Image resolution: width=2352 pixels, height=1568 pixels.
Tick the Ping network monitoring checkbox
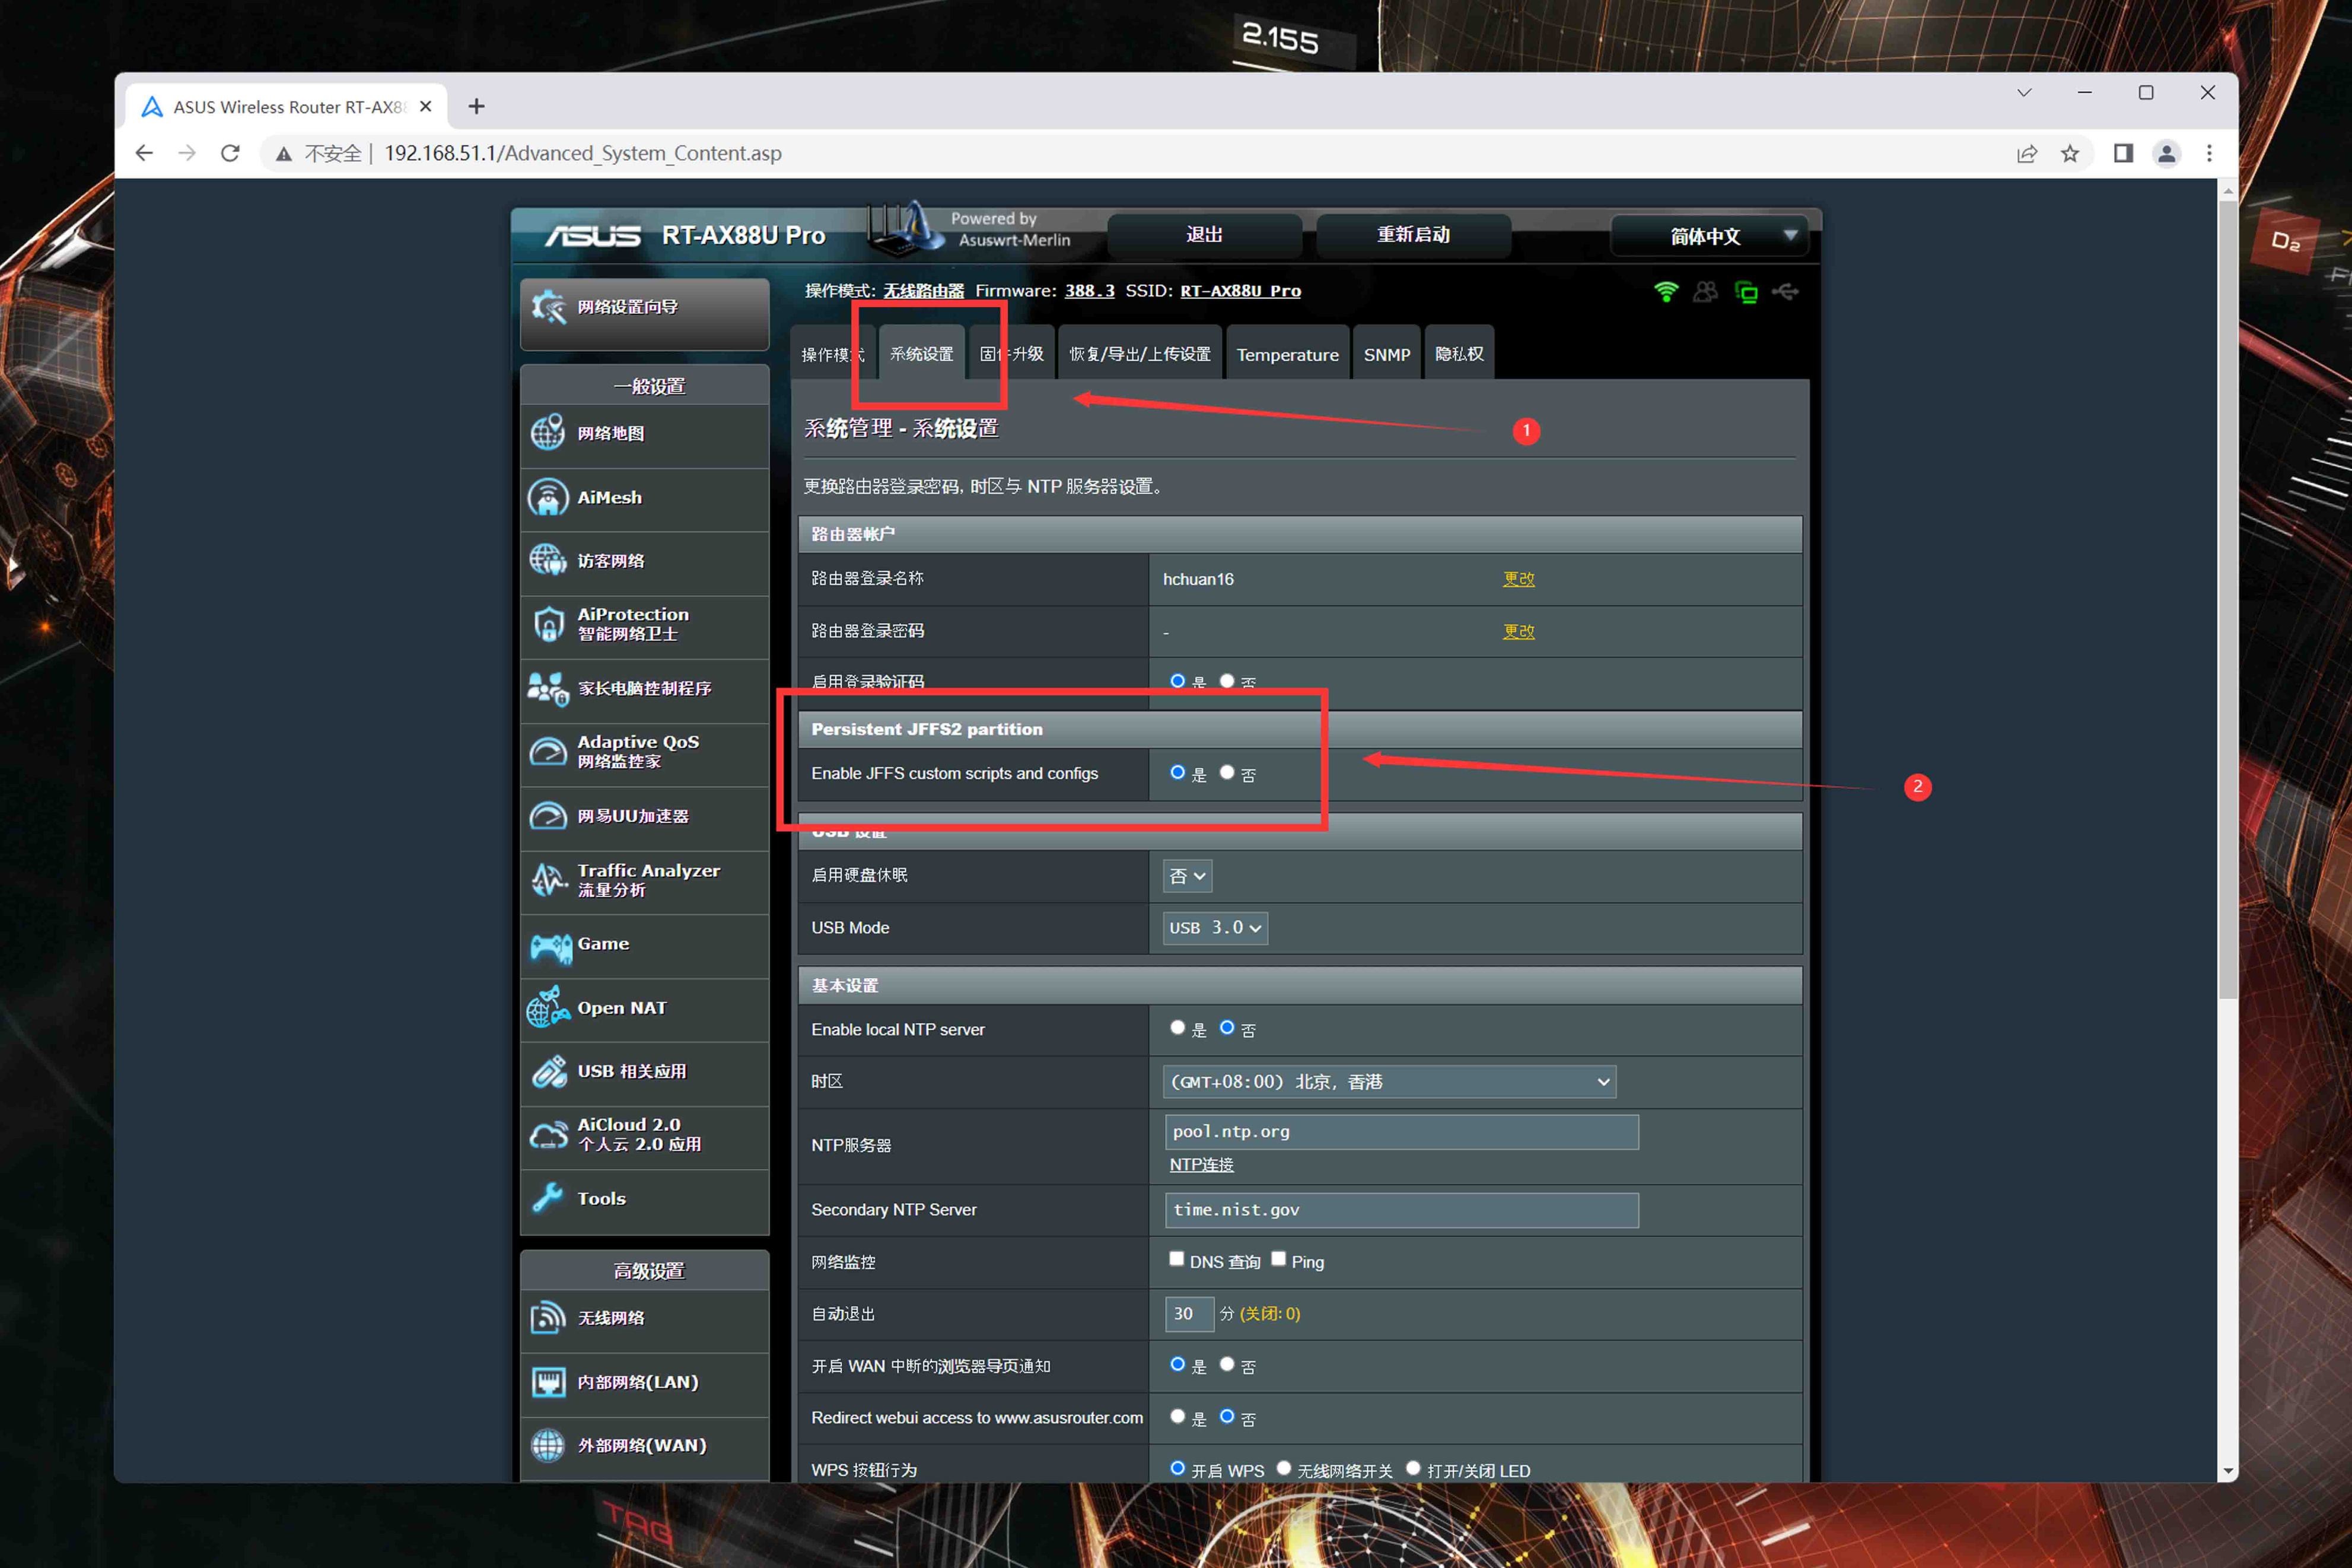point(1278,1259)
